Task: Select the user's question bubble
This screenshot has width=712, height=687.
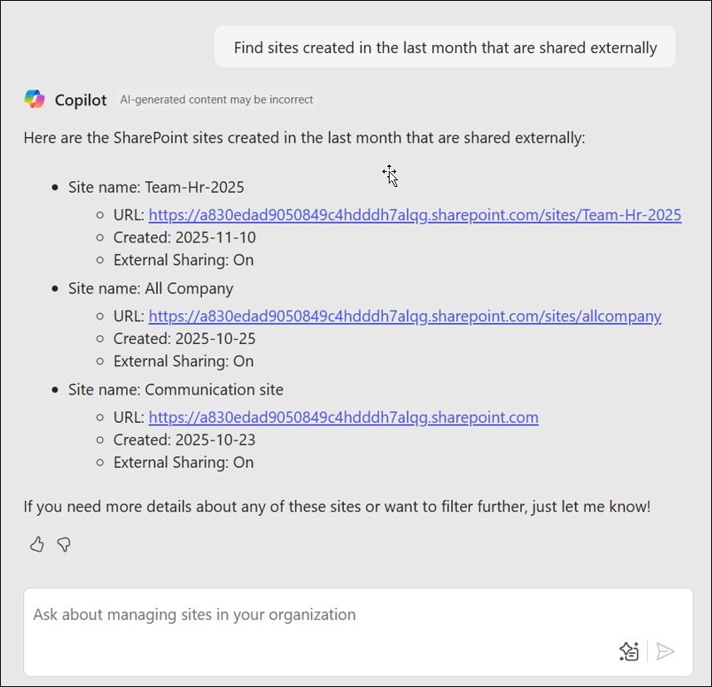Action: 445,47
